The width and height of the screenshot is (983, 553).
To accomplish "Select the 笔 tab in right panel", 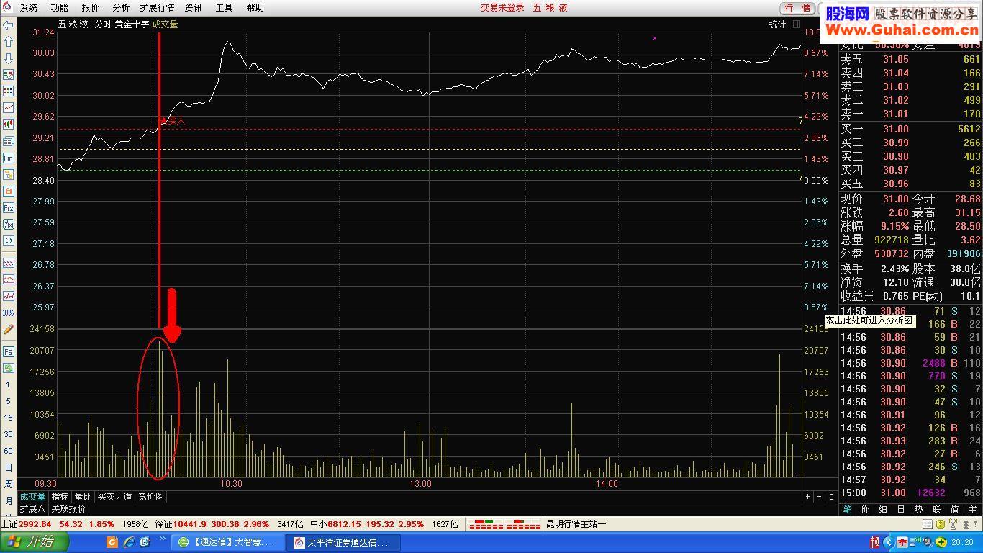I will (847, 509).
